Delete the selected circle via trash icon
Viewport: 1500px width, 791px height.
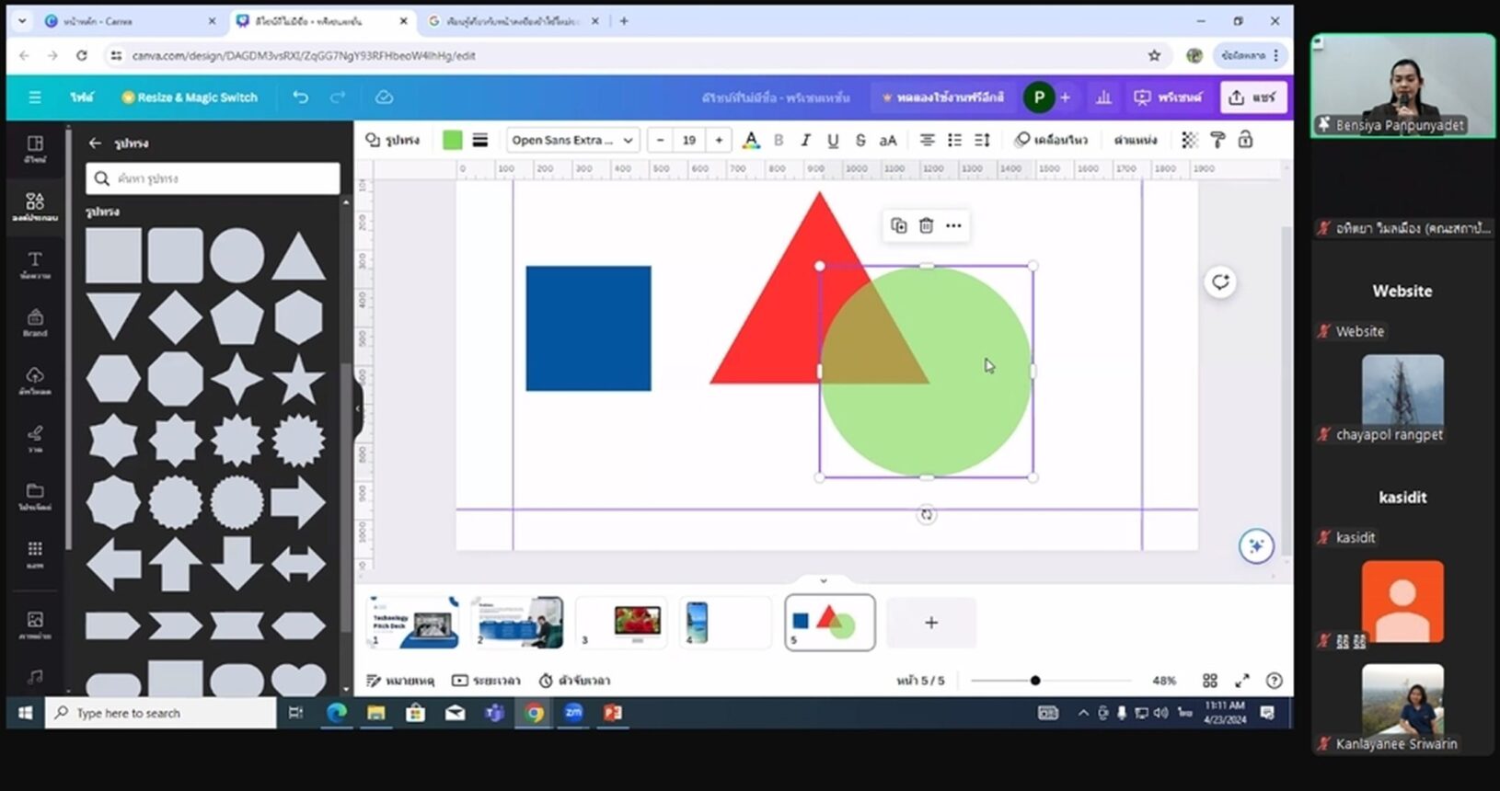coord(927,225)
